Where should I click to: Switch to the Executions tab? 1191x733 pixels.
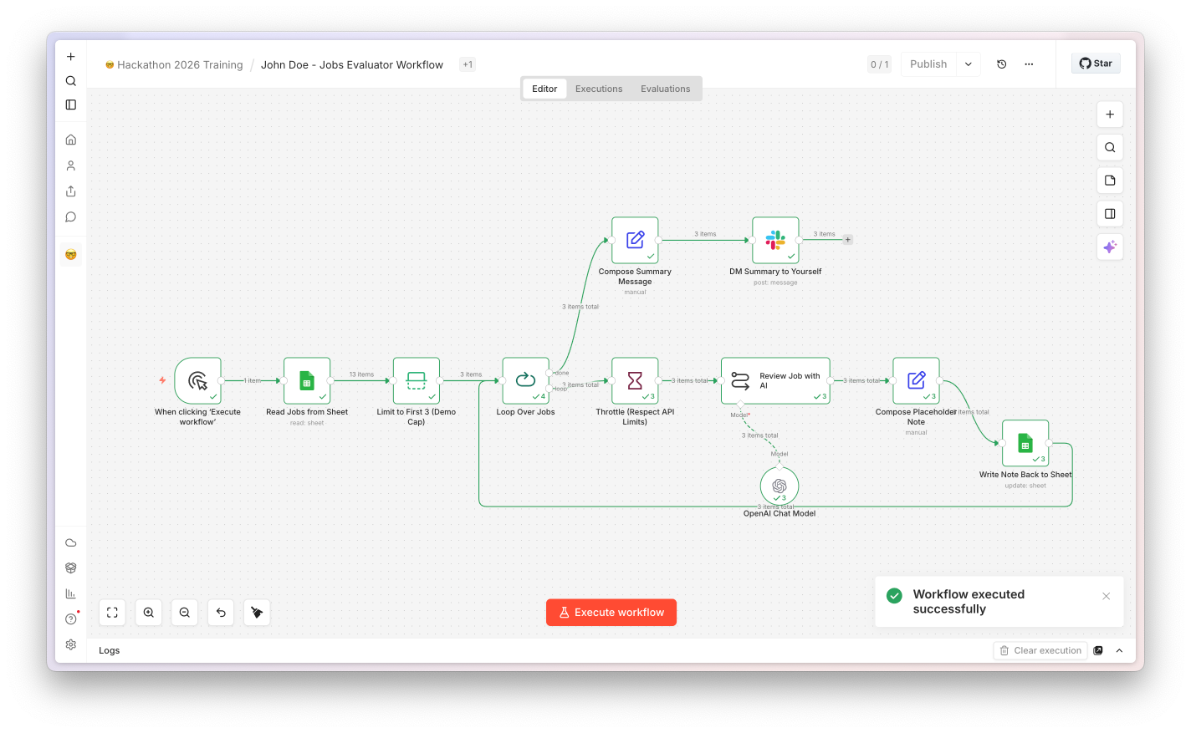coord(599,89)
